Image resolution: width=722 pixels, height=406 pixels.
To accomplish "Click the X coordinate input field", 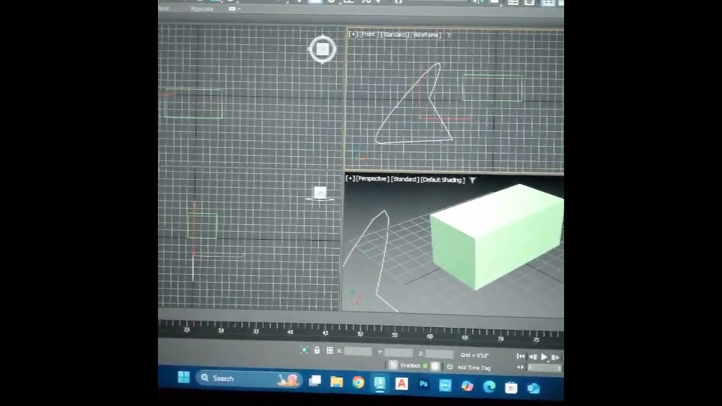I will [358, 351].
